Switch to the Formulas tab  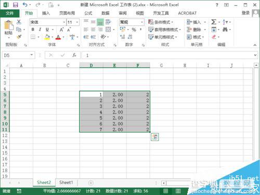(88, 13)
